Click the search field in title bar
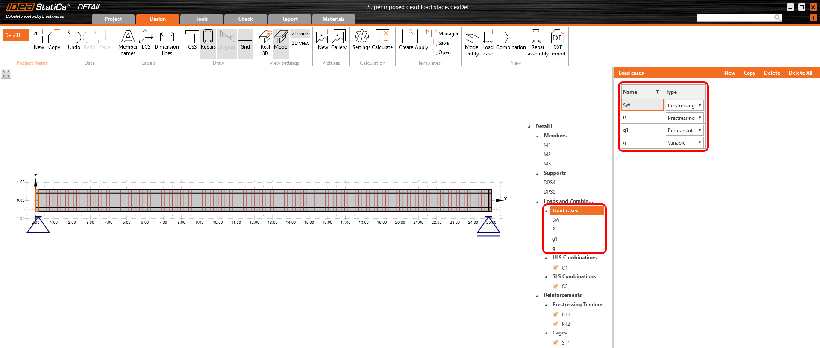Viewport: 820px width, 348px height. tap(735, 18)
